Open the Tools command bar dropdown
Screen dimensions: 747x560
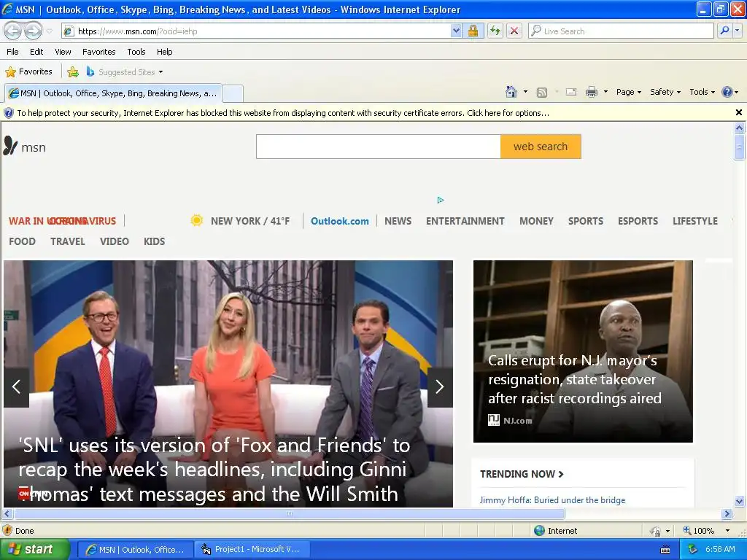coord(702,92)
